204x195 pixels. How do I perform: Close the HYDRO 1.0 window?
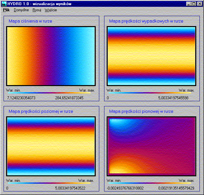pos(199,4)
